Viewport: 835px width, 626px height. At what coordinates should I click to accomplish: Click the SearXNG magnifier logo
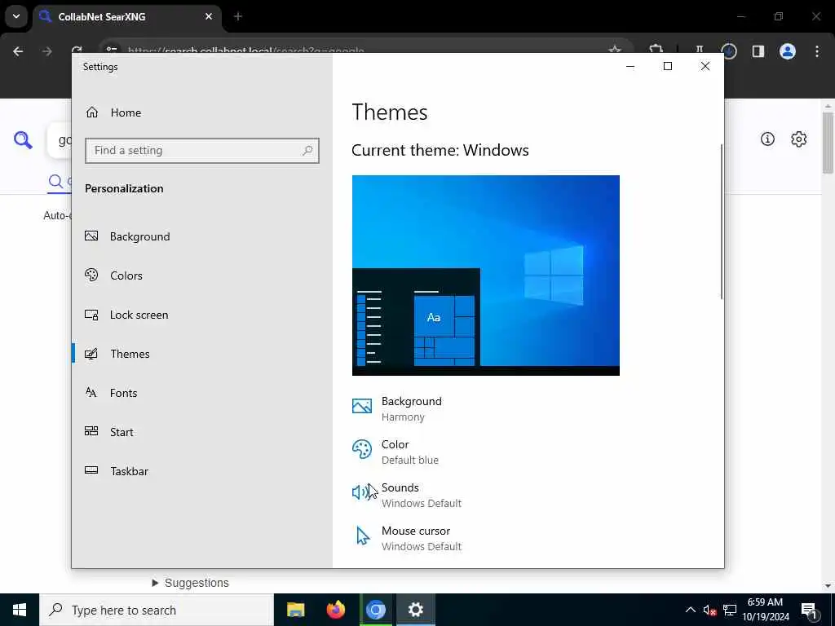pyautogui.click(x=23, y=140)
